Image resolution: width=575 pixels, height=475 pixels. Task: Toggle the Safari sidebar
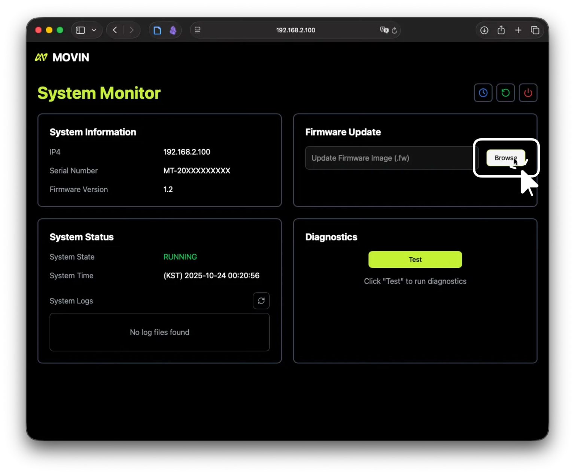[x=80, y=30]
